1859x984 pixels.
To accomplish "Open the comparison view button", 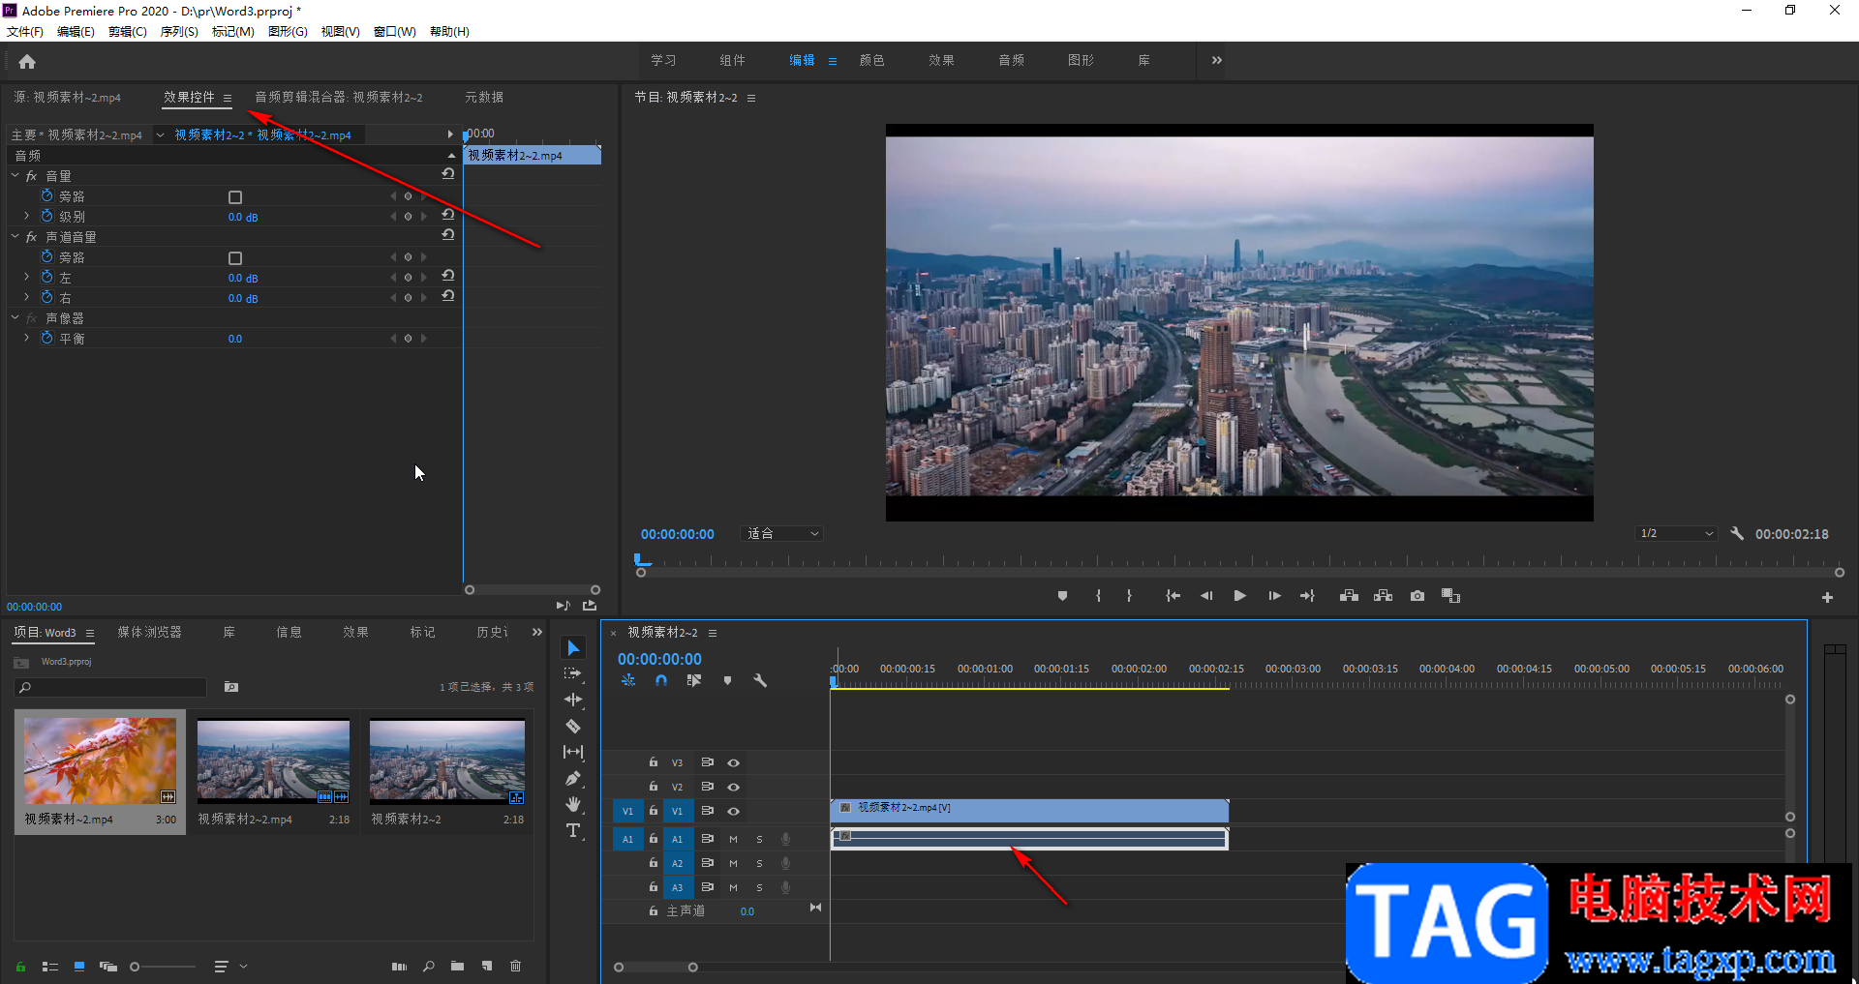I will [1450, 596].
